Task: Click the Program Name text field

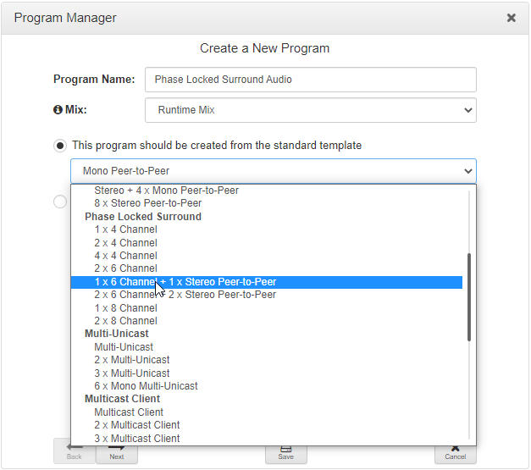Action: pyautogui.click(x=310, y=80)
